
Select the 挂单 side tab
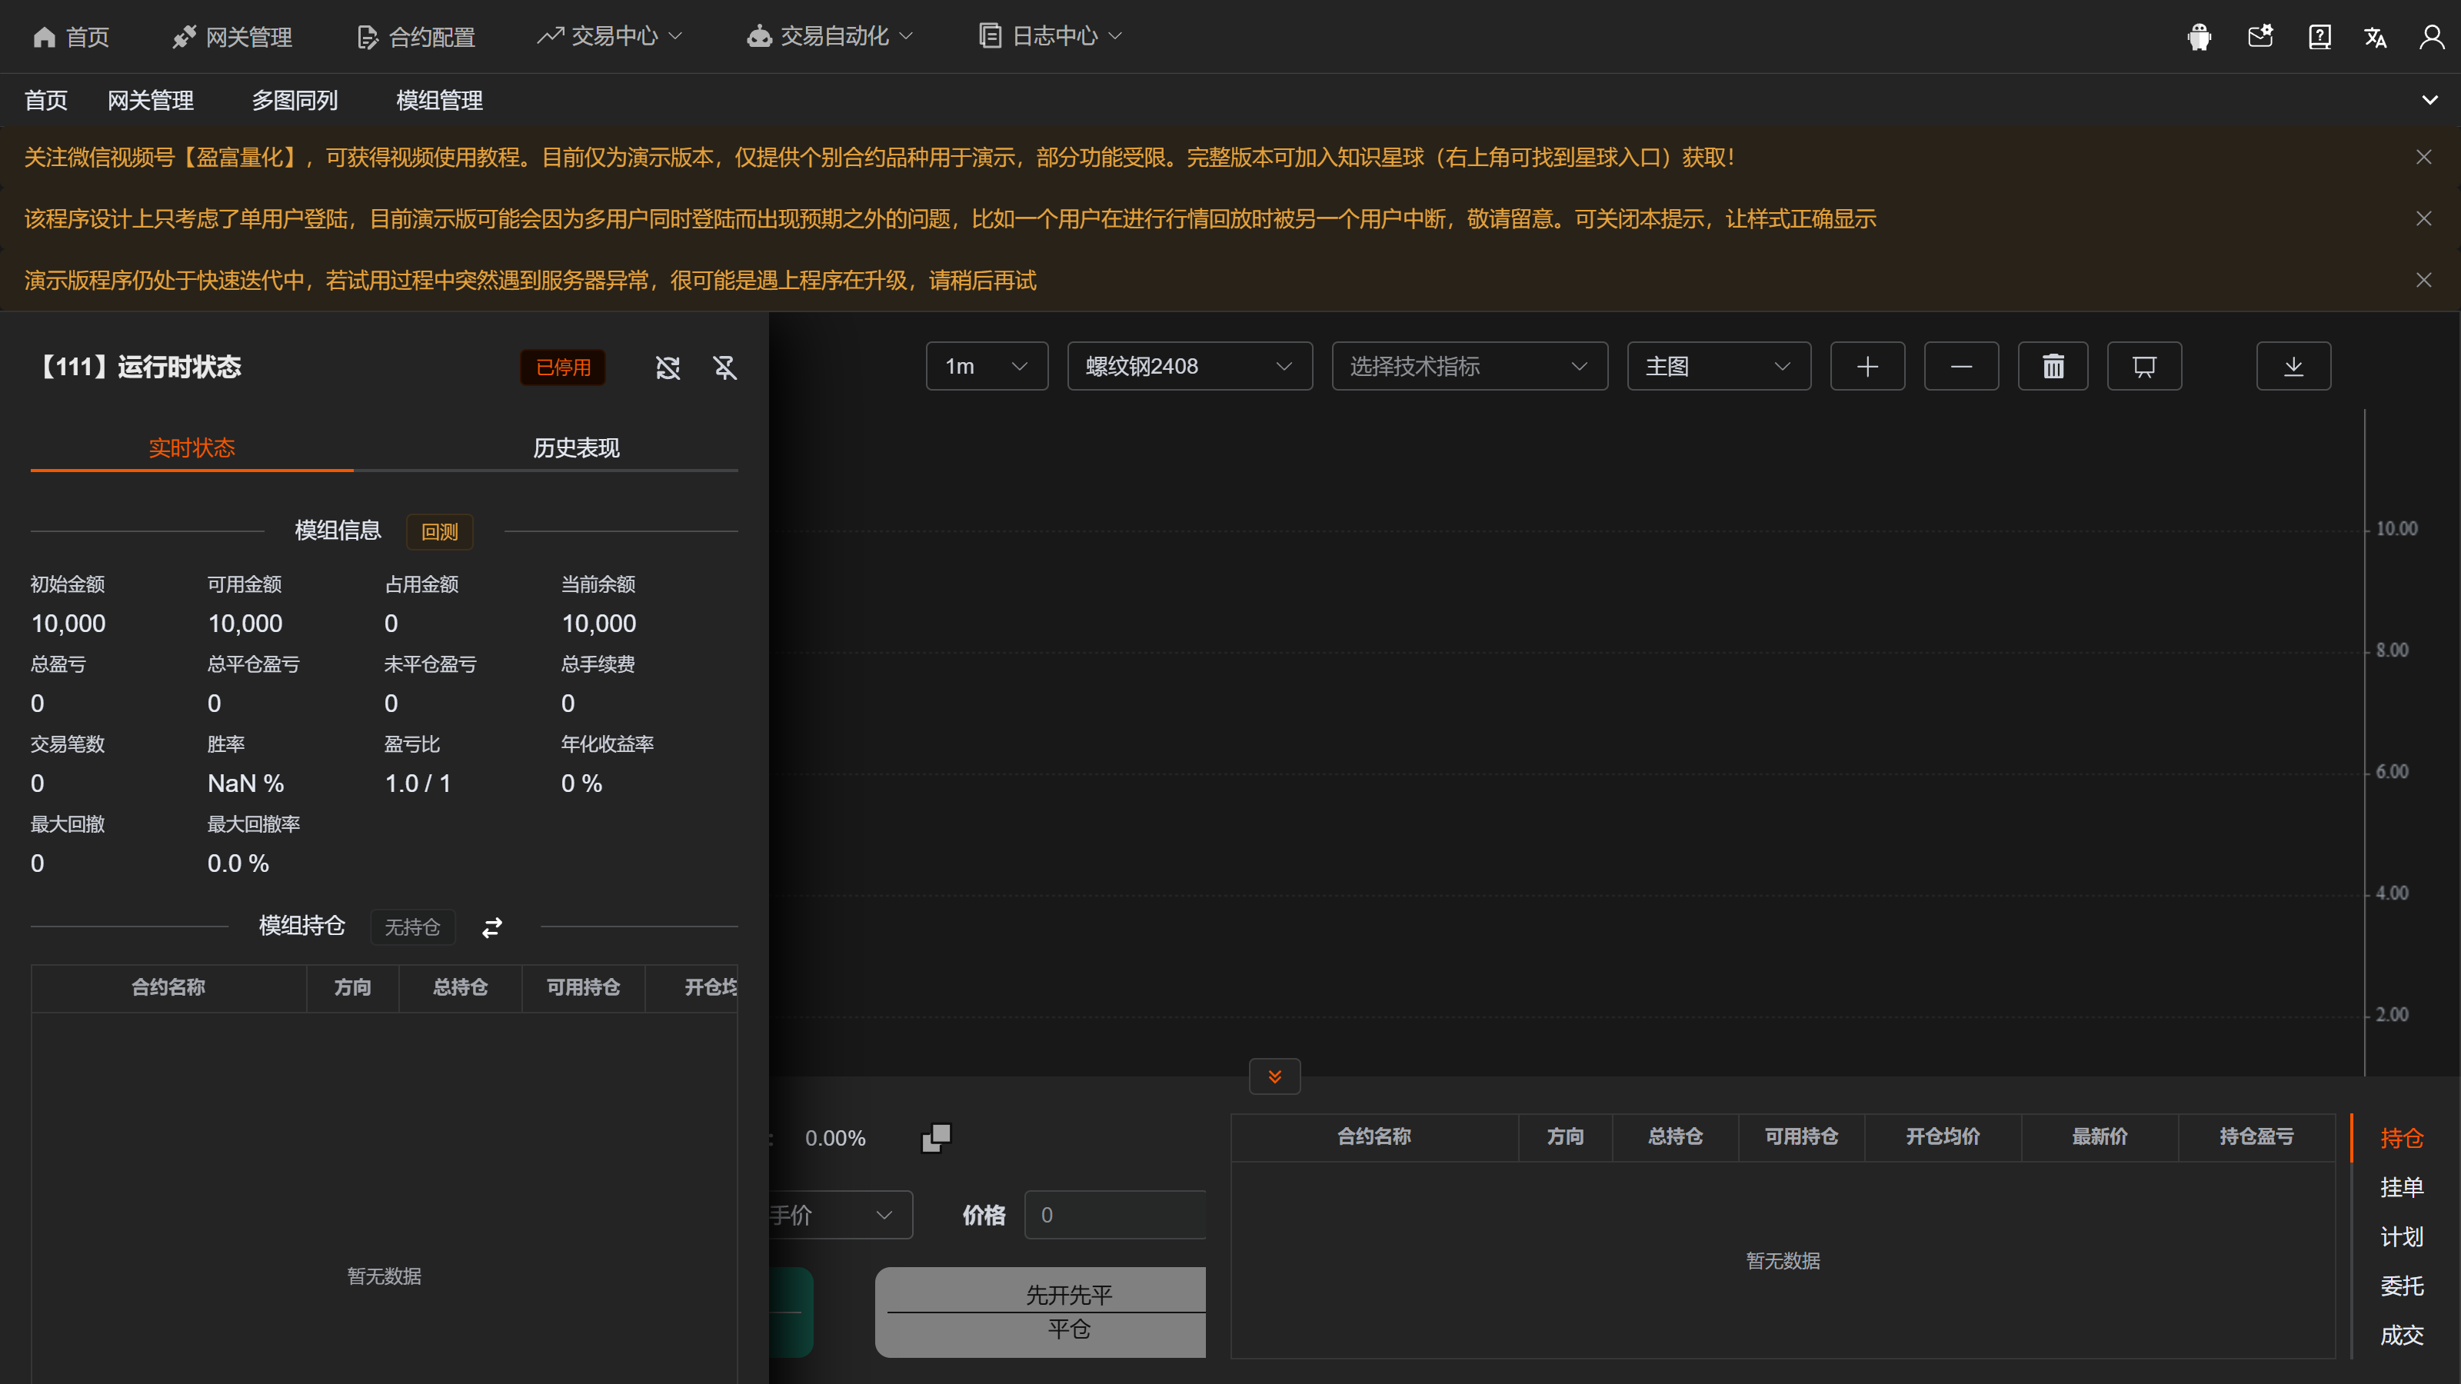2402,1187
